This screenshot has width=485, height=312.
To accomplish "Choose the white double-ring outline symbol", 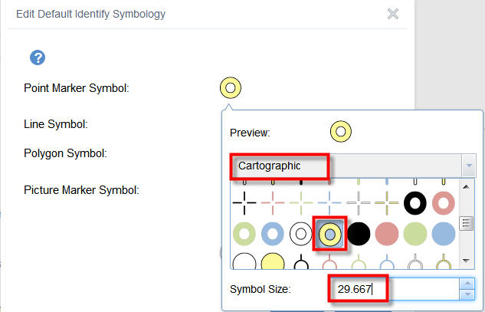I will coord(302,232).
